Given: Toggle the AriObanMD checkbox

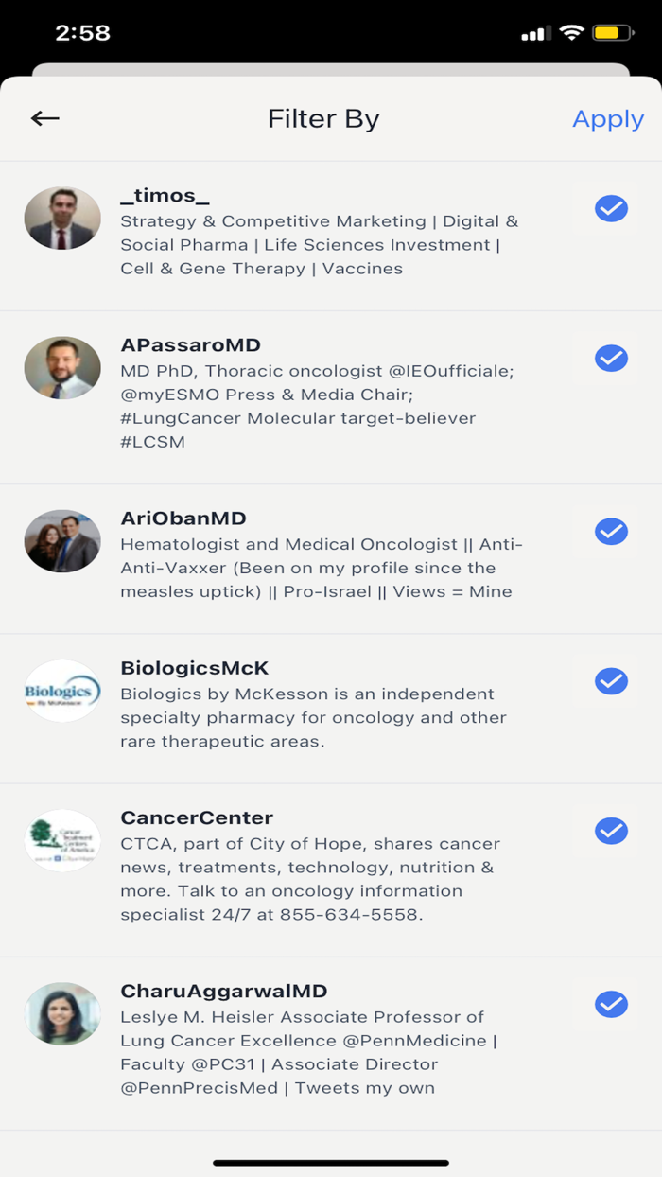Looking at the screenshot, I should click(x=611, y=532).
